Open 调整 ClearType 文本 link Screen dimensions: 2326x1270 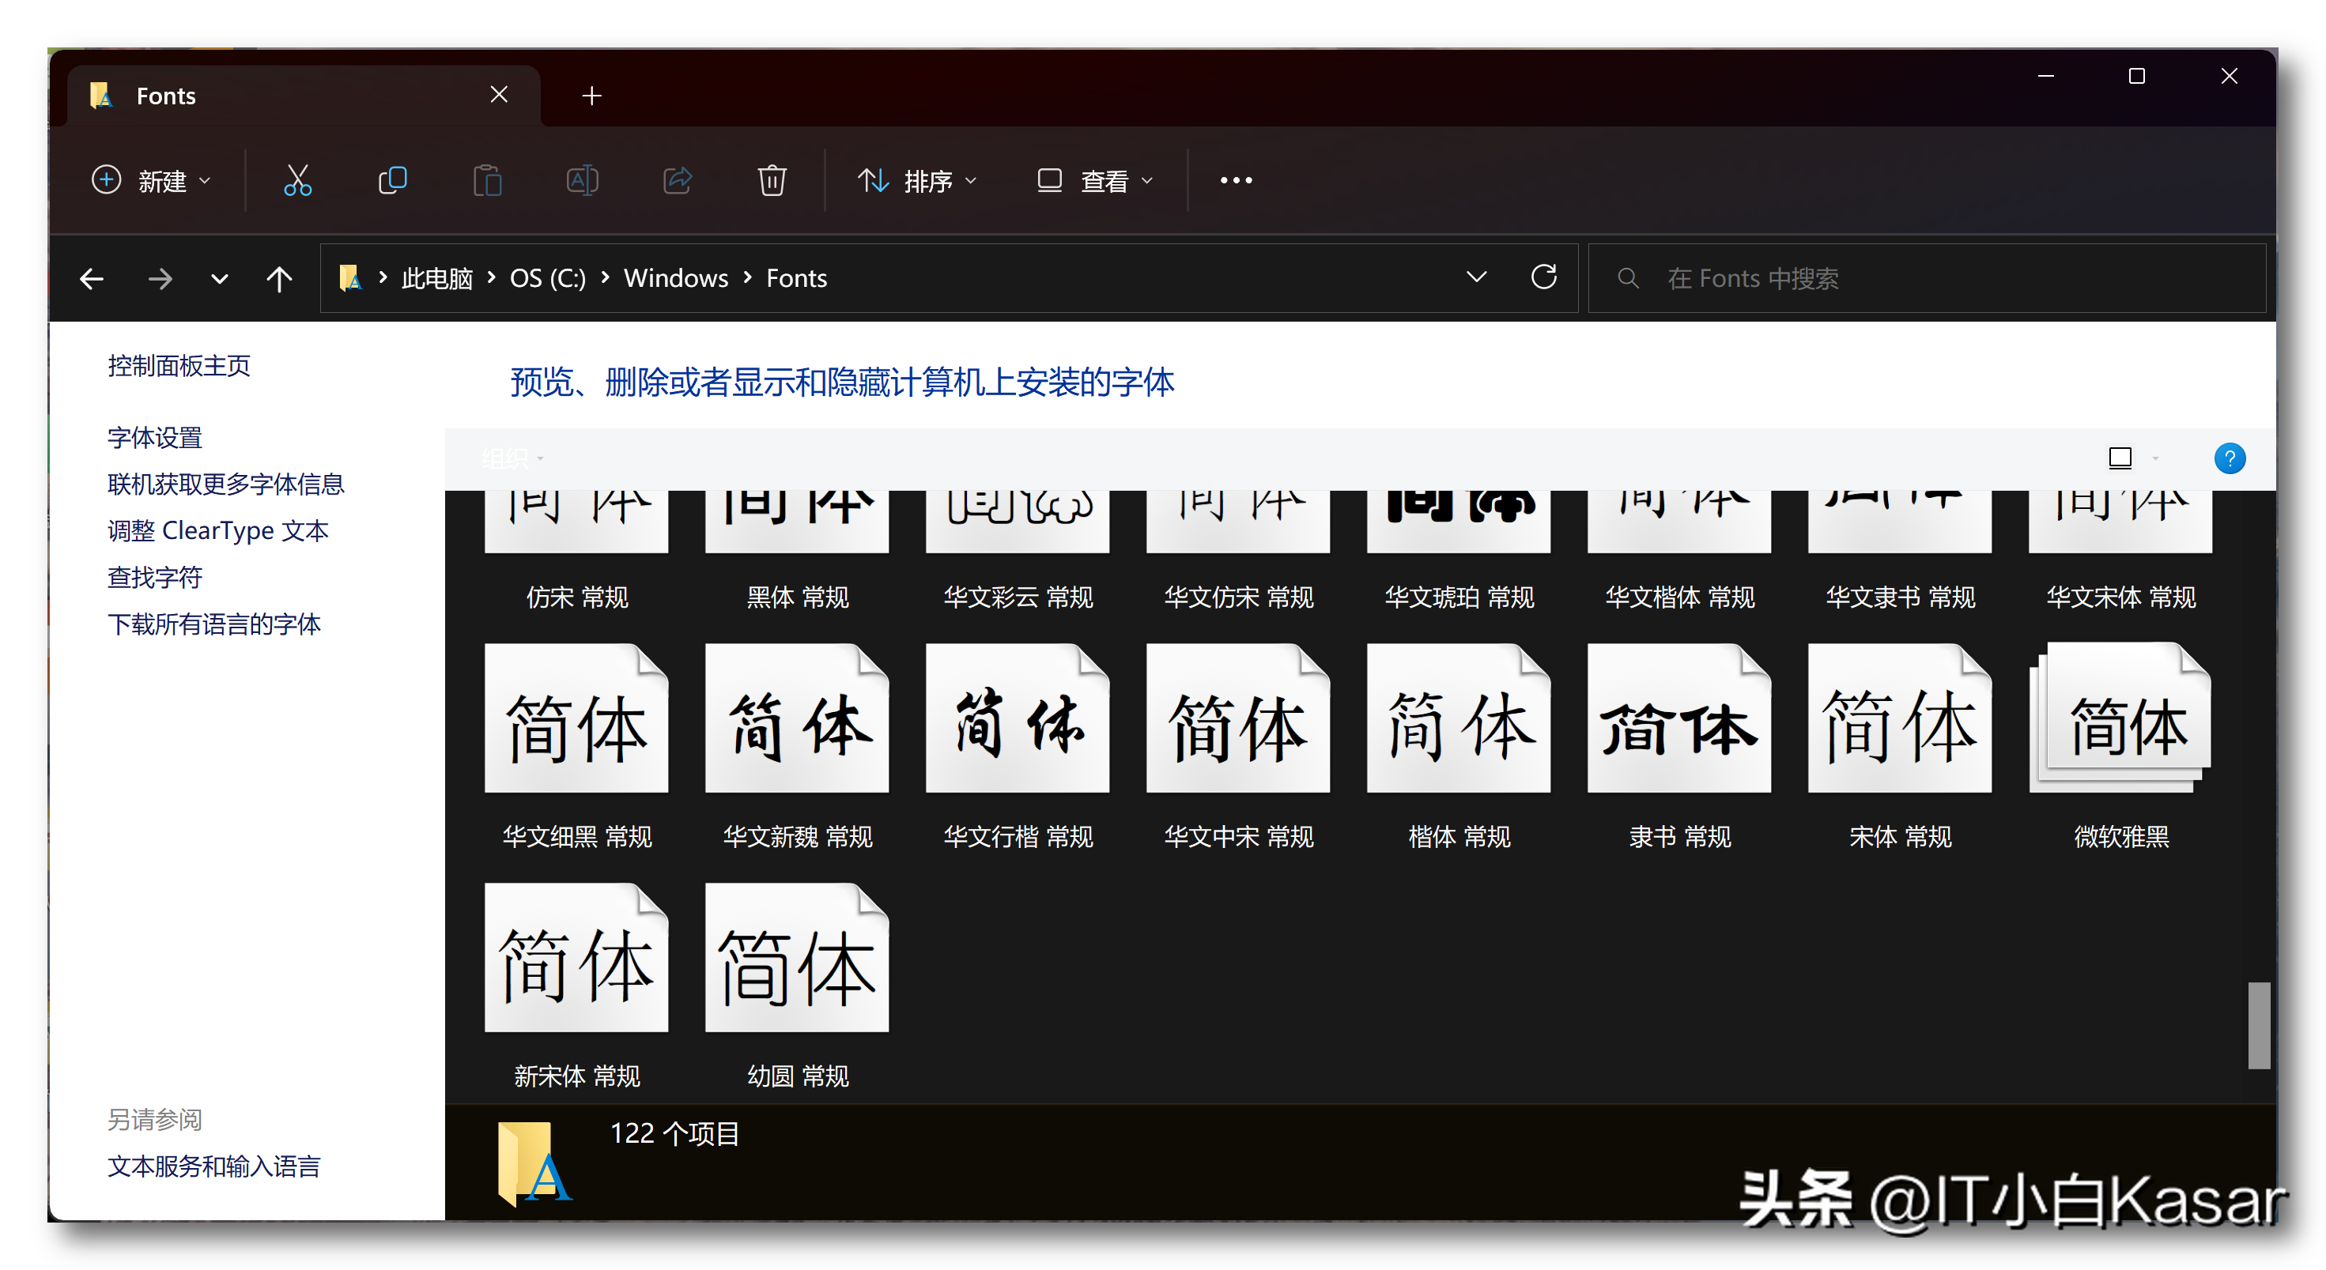pyautogui.click(x=217, y=531)
